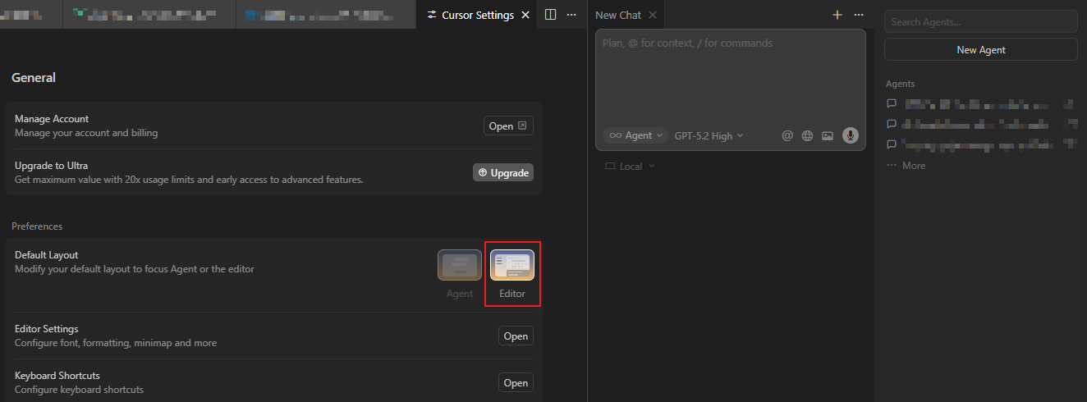Click the image attachment icon
The width and height of the screenshot is (1087, 402).
(x=828, y=135)
